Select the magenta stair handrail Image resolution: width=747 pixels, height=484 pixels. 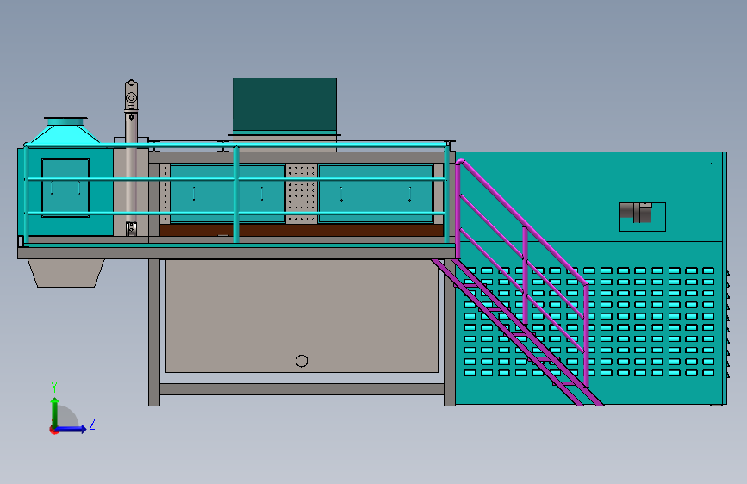click(x=524, y=224)
